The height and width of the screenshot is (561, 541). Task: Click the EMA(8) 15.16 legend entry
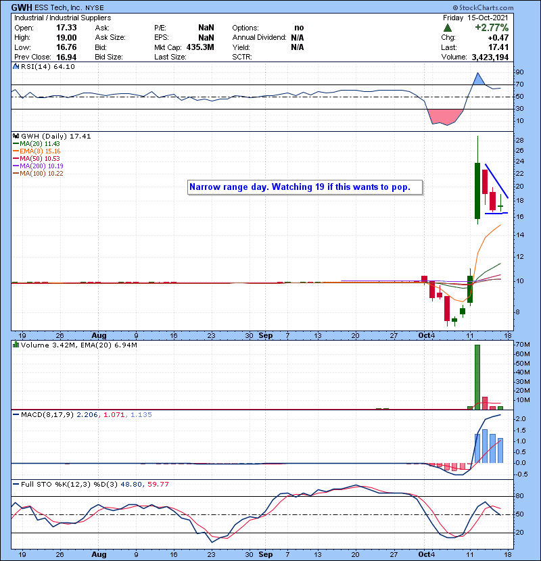coord(37,151)
